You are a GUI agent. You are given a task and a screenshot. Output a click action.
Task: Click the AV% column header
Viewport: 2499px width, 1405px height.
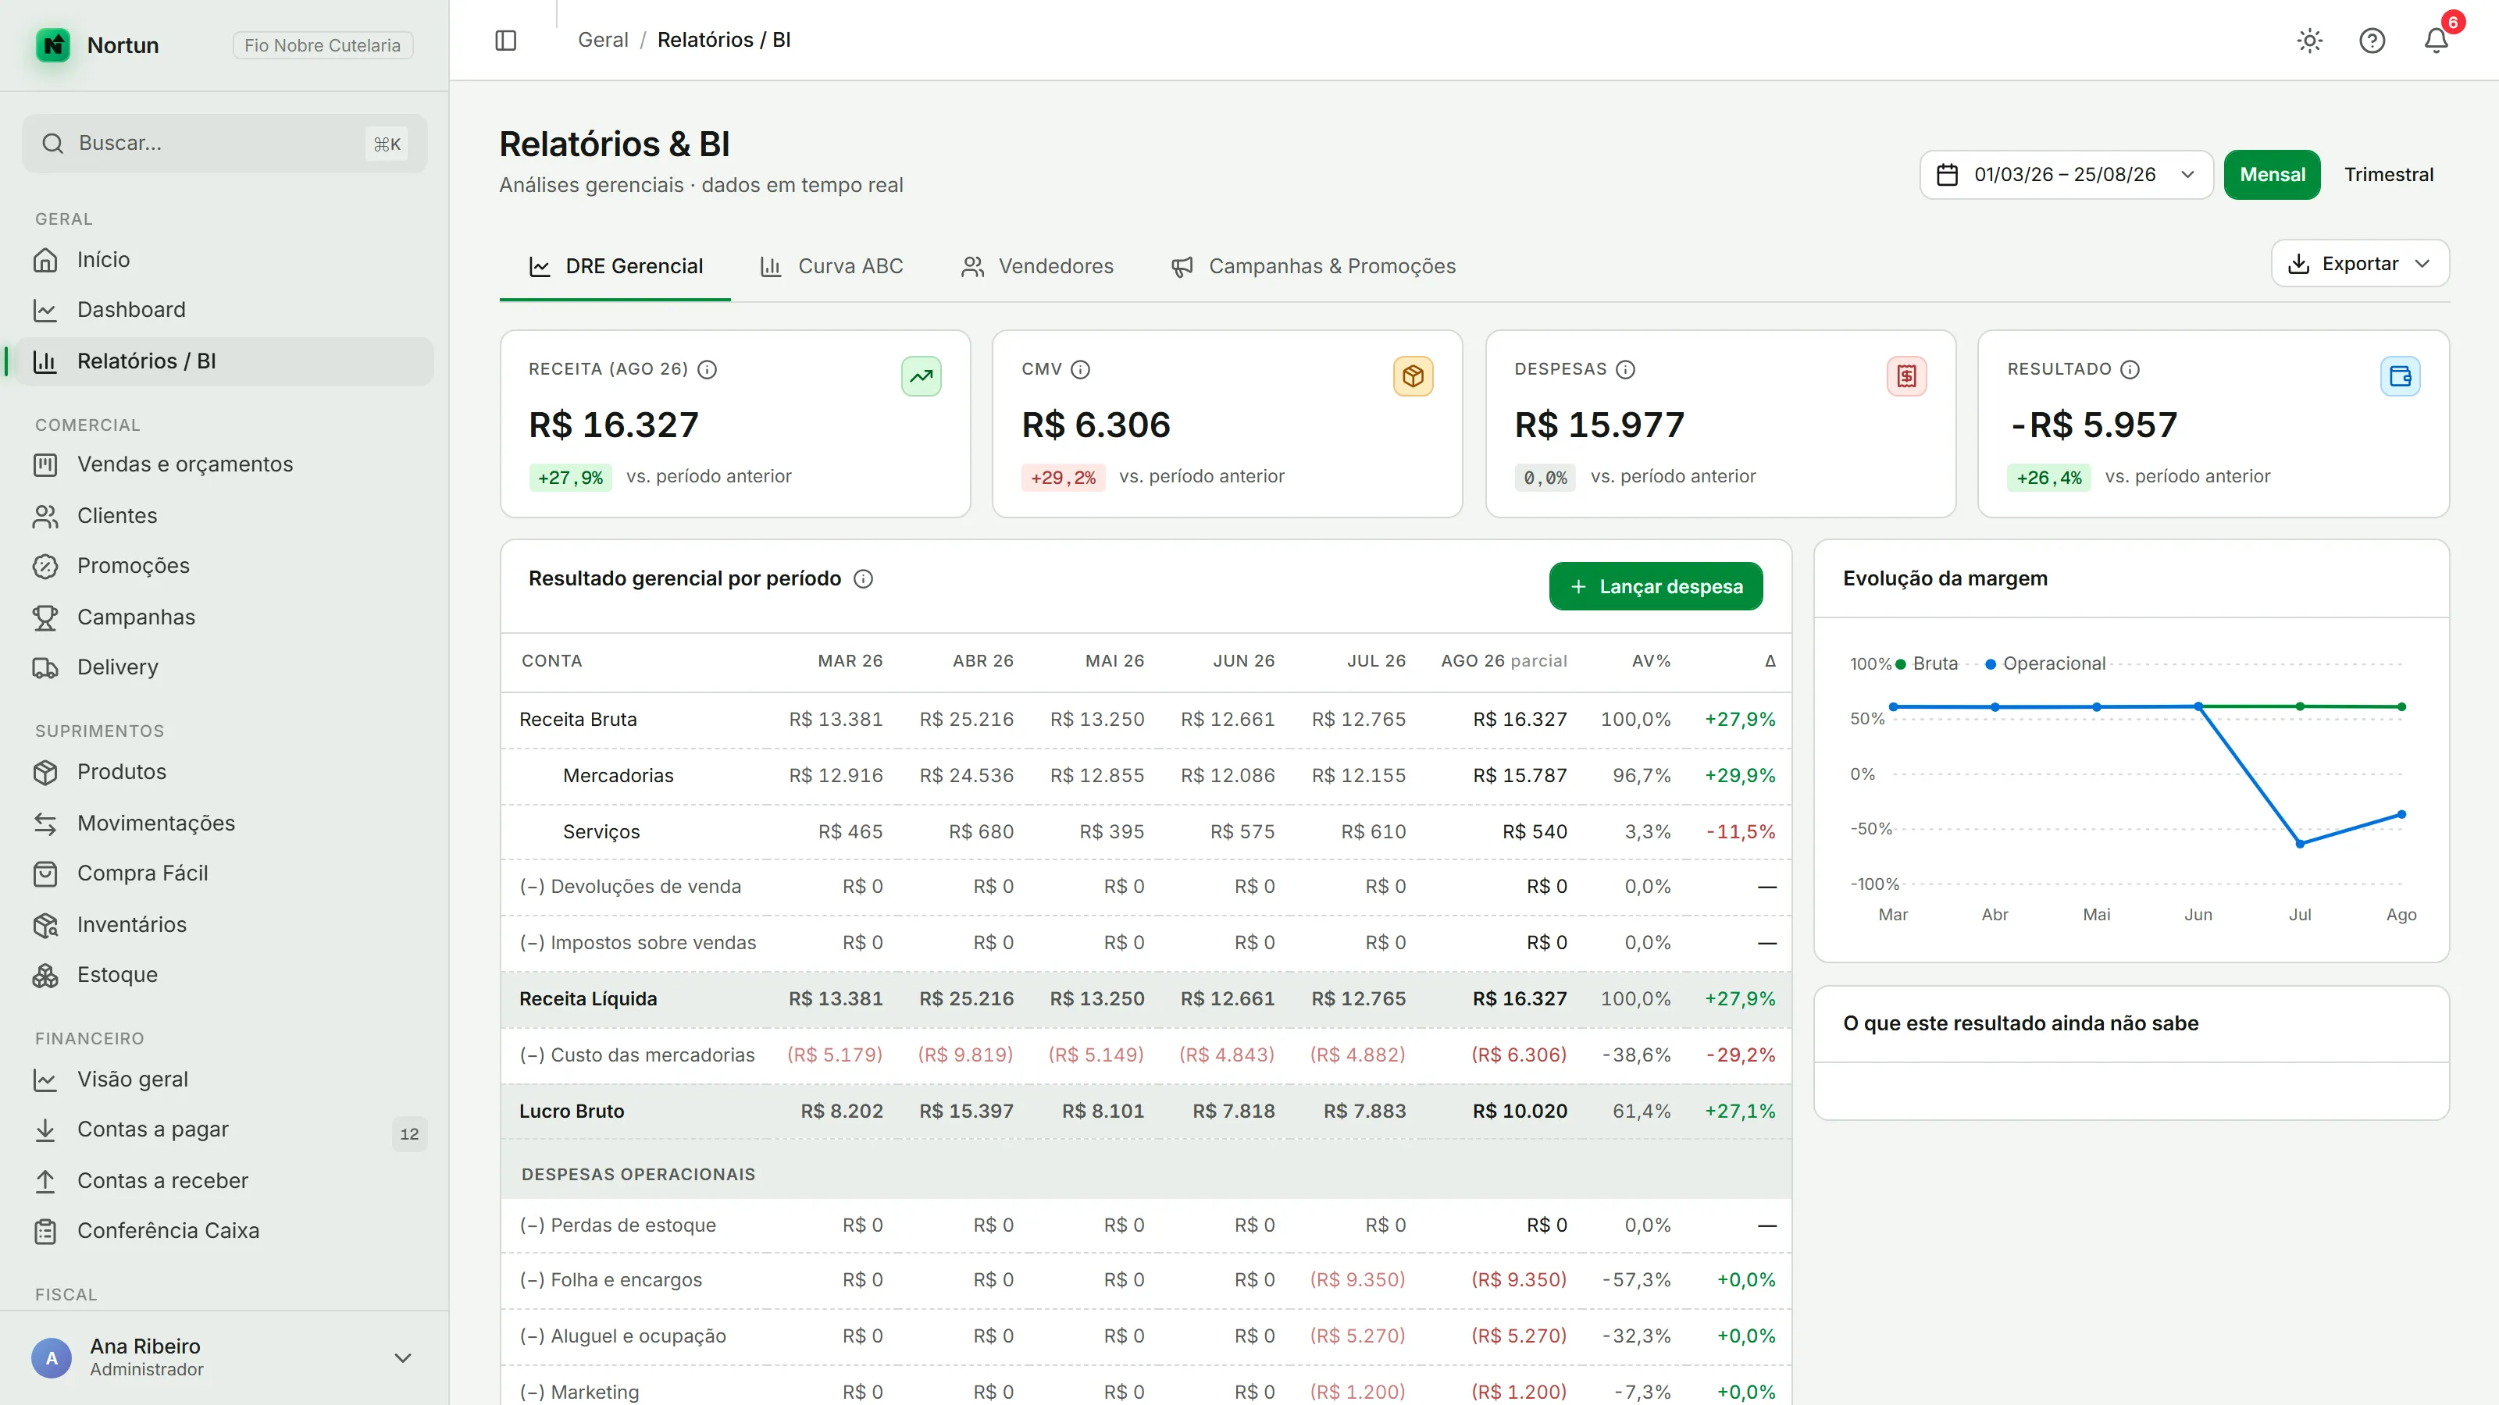tap(1651, 661)
